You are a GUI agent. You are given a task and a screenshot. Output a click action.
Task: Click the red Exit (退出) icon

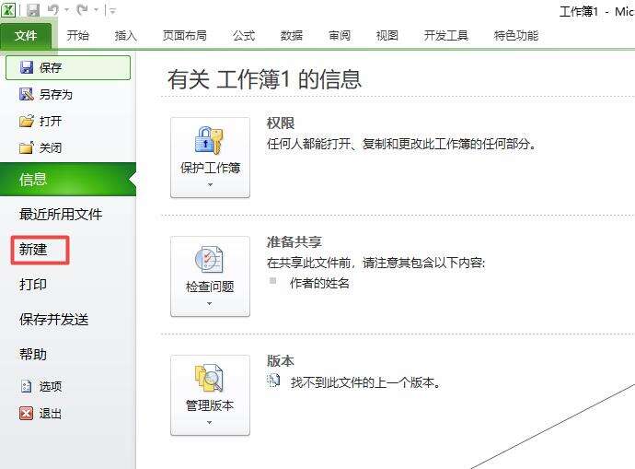point(27,413)
